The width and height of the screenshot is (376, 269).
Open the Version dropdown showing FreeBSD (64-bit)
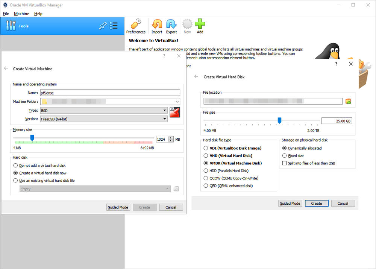104,119
